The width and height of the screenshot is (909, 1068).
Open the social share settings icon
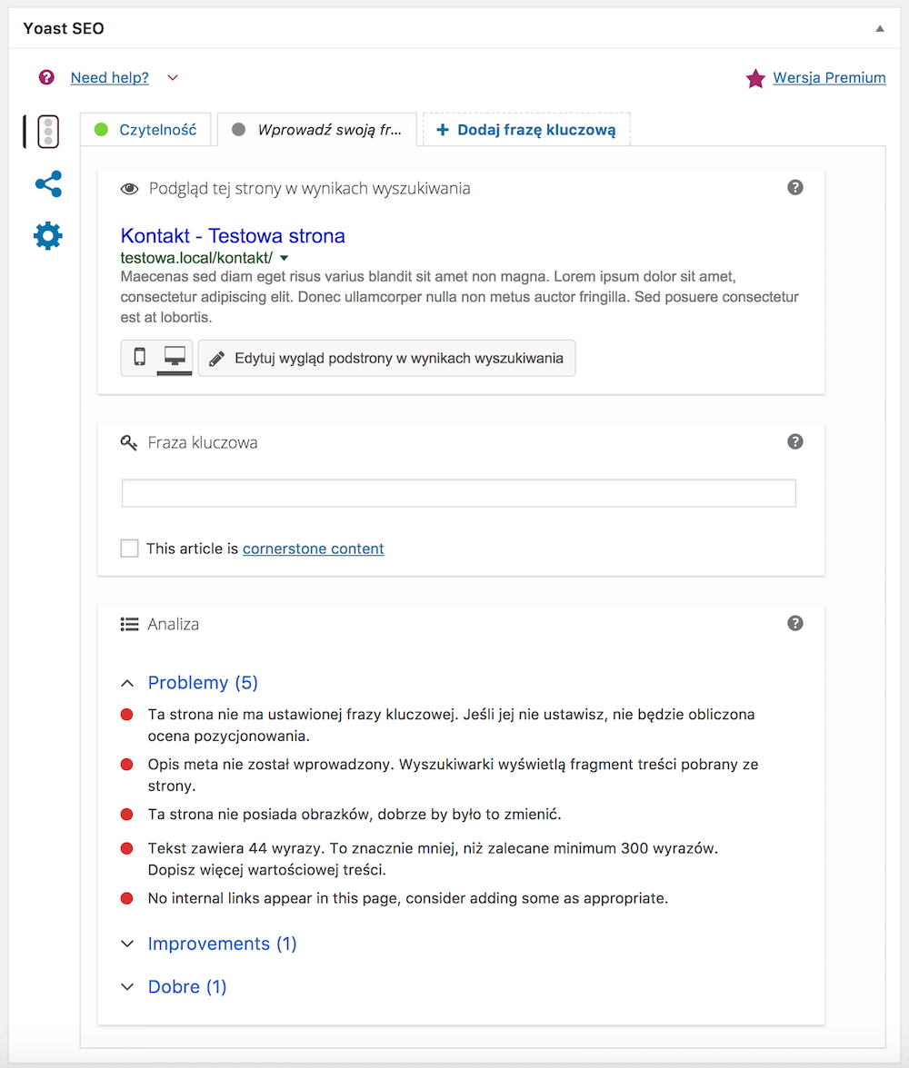point(48,183)
